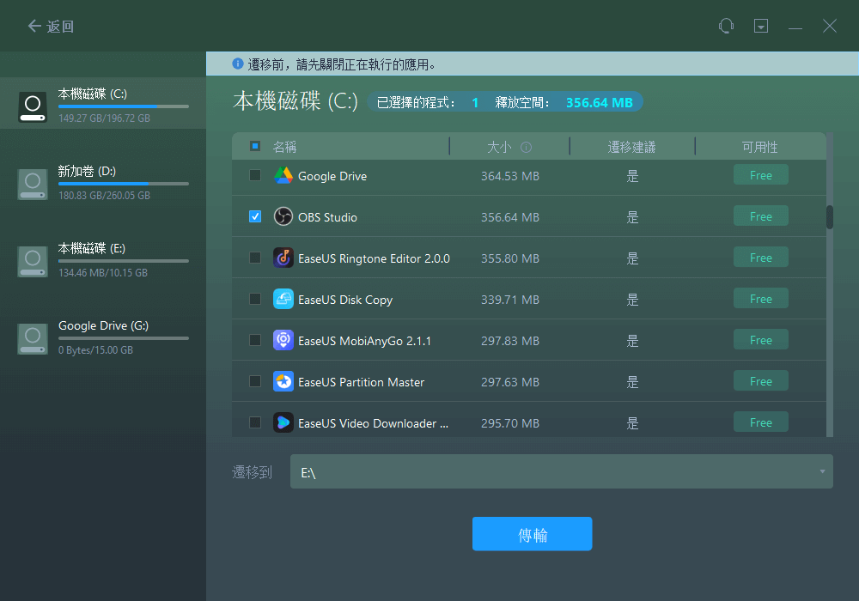
Task: Open the title bar dropdown menu icon
Action: [x=761, y=26]
